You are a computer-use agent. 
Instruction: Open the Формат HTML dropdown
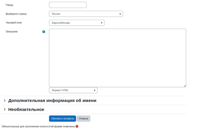click(x=73, y=90)
